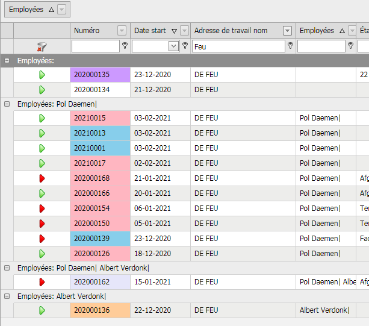369x326 pixels.
Task: Click date 18-12-2020
Action: [x=152, y=254]
